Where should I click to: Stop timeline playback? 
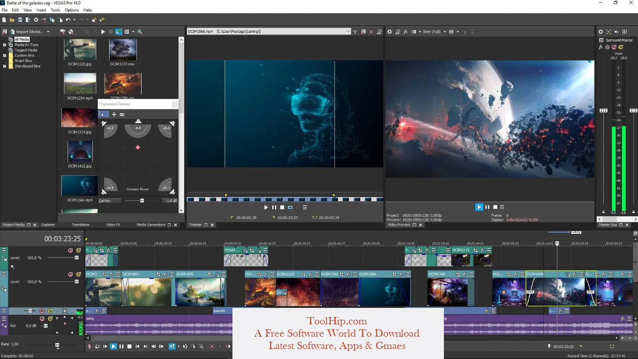pos(129,347)
